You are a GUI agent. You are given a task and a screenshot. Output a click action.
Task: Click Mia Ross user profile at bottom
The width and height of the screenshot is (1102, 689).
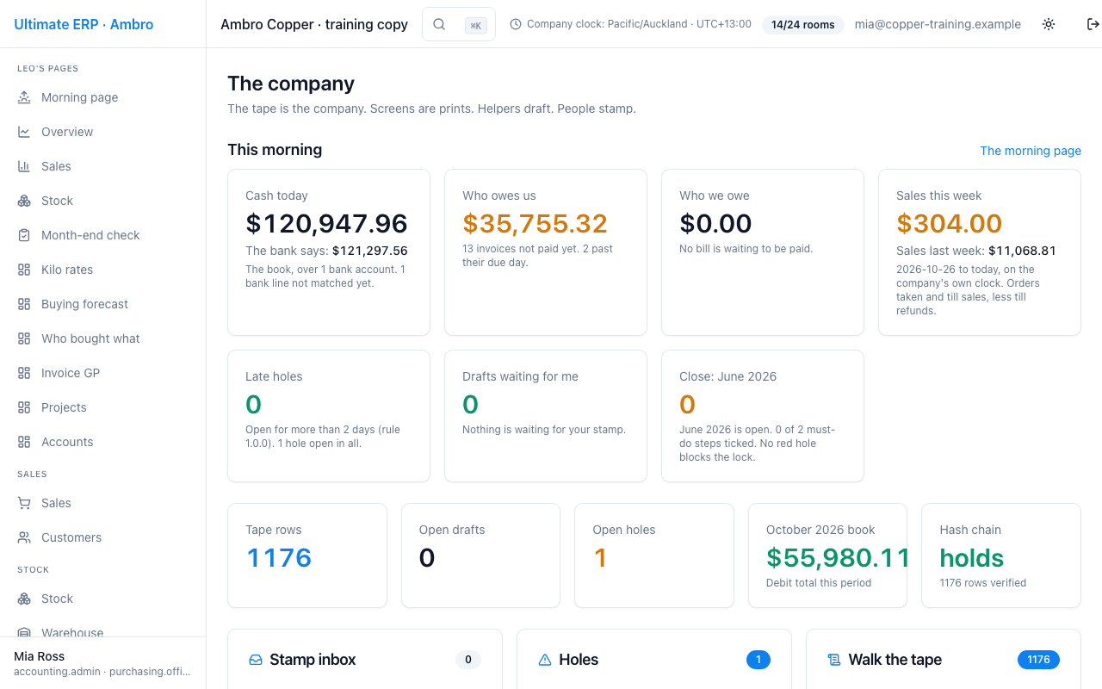[x=103, y=663]
